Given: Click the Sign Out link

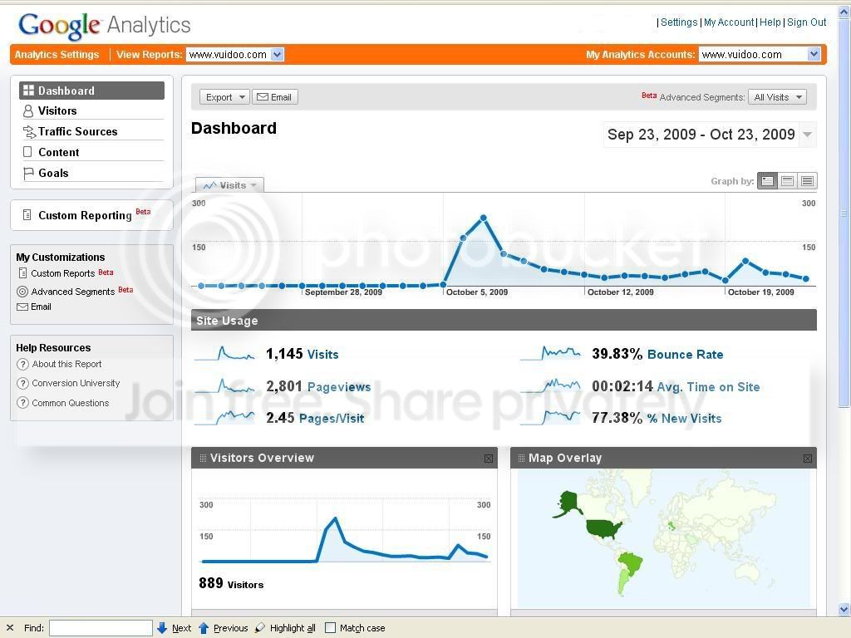Looking at the screenshot, I should click(x=806, y=22).
